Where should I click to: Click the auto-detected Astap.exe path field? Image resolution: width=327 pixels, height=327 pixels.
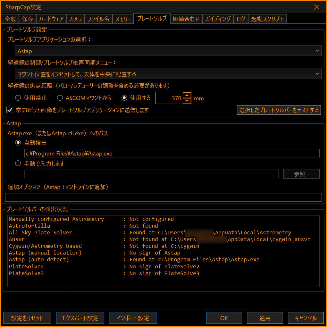coord(172,153)
